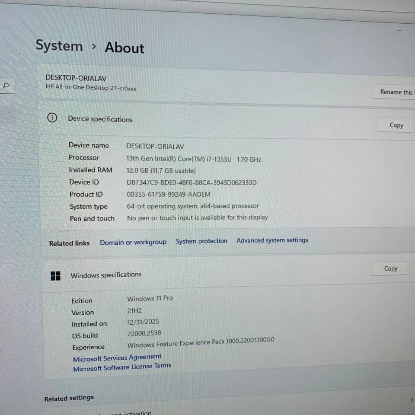Click the Windows logo icon
415x415 pixels.
click(x=55, y=276)
